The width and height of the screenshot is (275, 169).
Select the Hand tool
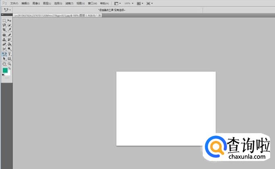click(x=4, y=64)
